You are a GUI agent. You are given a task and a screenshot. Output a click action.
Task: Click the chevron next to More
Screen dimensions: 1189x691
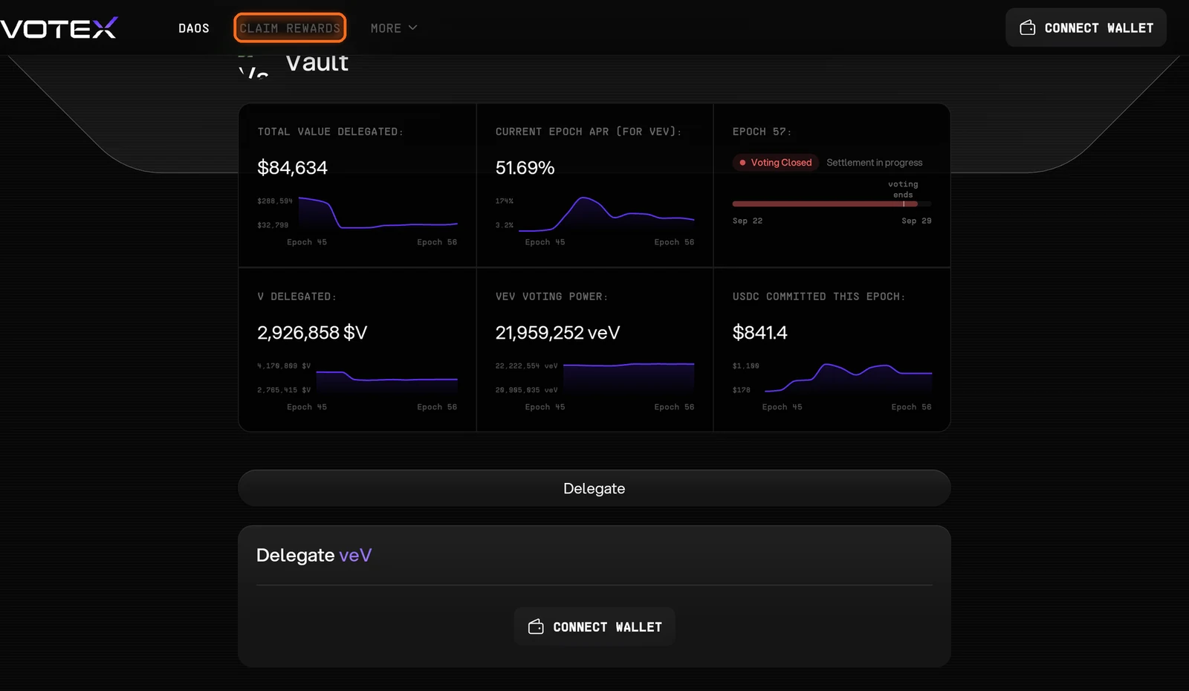pyautogui.click(x=413, y=28)
